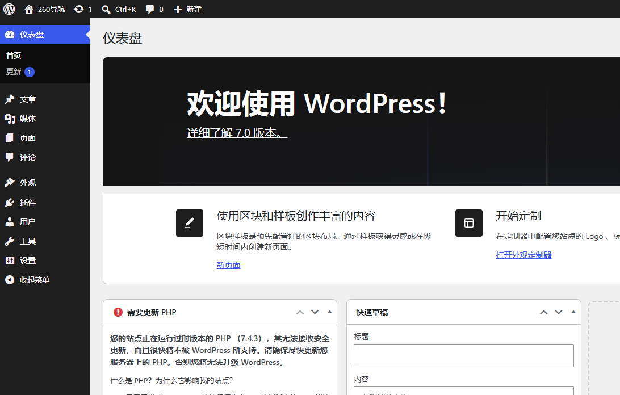Open the 打开外观定制器 link
620x395 pixels.
click(523, 255)
